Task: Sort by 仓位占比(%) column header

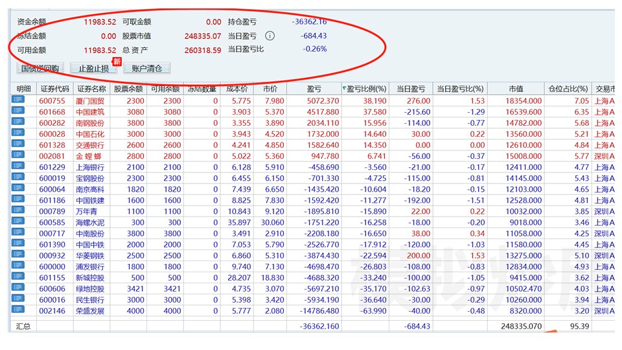Action: click(x=568, y=89)
